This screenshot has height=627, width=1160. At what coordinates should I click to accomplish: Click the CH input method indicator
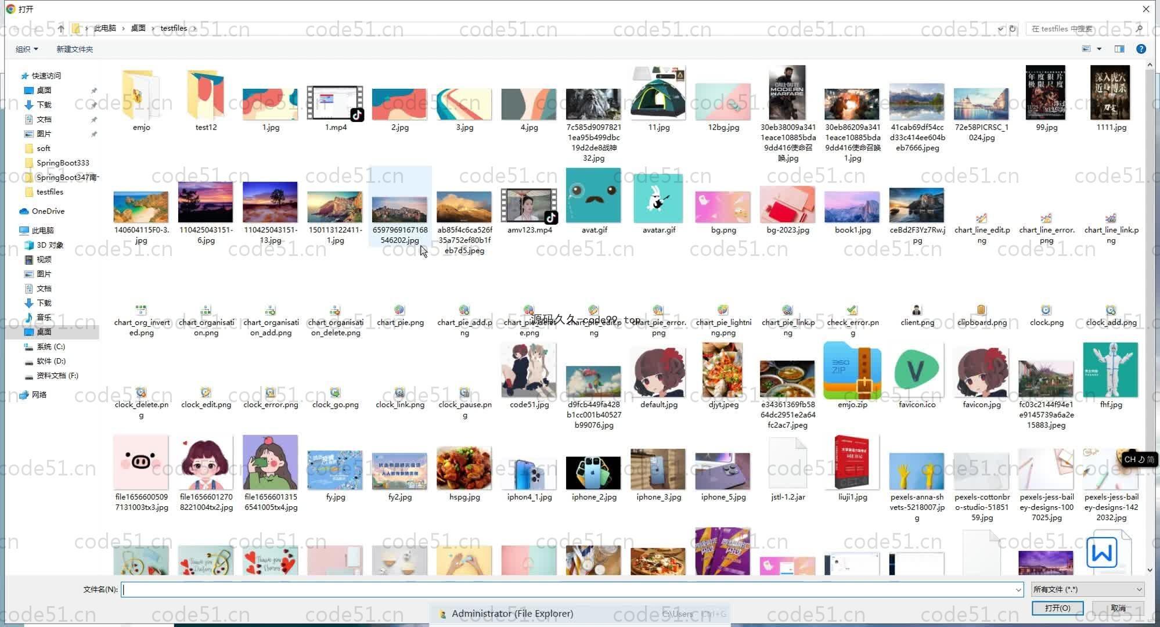tap(1139, 459)
